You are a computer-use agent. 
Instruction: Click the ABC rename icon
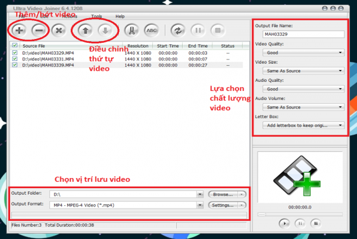pos(152,30)
